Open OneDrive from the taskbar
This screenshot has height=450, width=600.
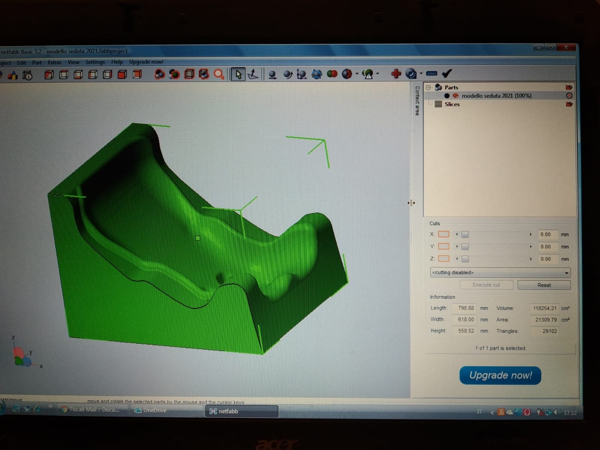pyautogui.click(x=167, y=410)
